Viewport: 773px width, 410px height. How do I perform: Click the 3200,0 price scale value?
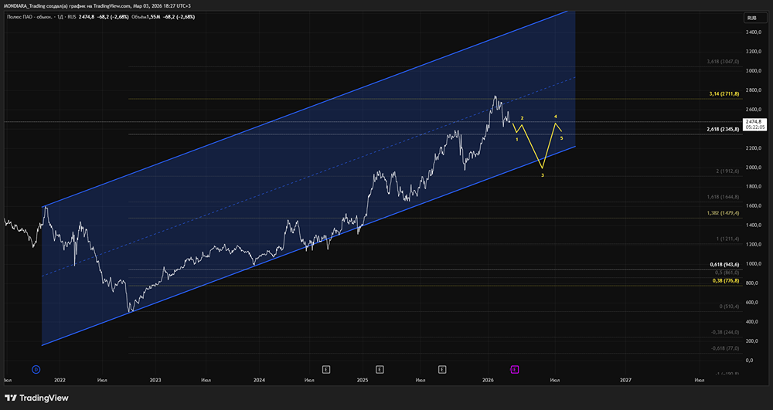tap(754, 51)
